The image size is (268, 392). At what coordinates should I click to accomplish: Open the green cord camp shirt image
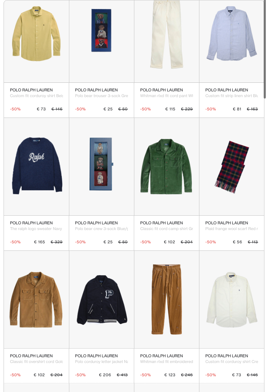coord(166,167)
